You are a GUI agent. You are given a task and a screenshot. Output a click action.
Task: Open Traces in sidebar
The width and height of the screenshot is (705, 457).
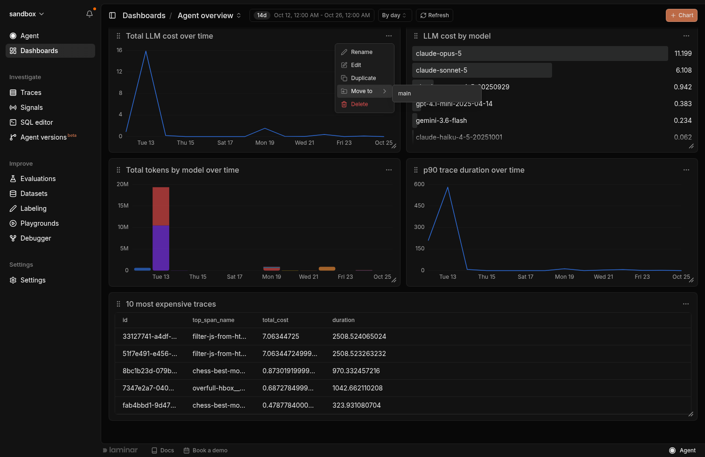(x=50, y=93)
